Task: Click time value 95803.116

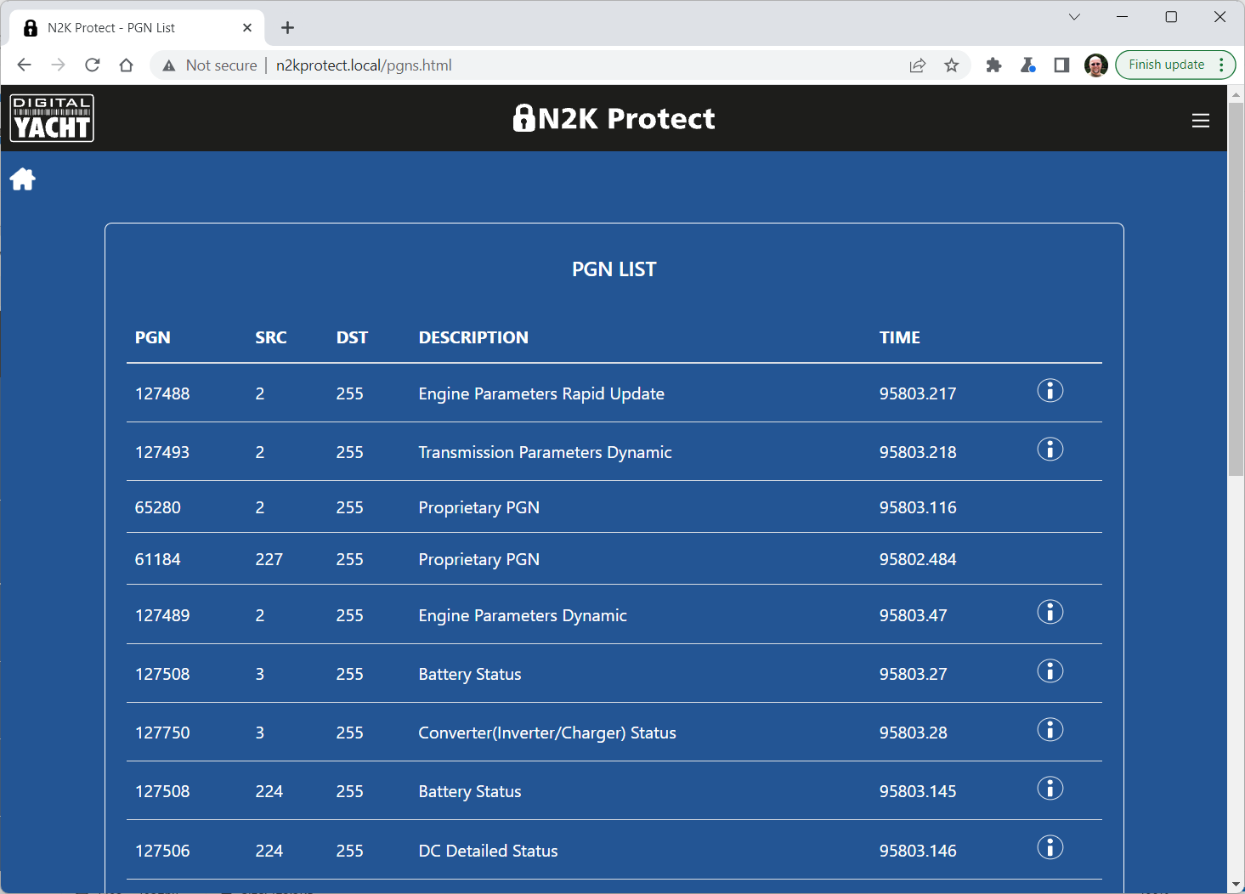Action: [918, 507]
